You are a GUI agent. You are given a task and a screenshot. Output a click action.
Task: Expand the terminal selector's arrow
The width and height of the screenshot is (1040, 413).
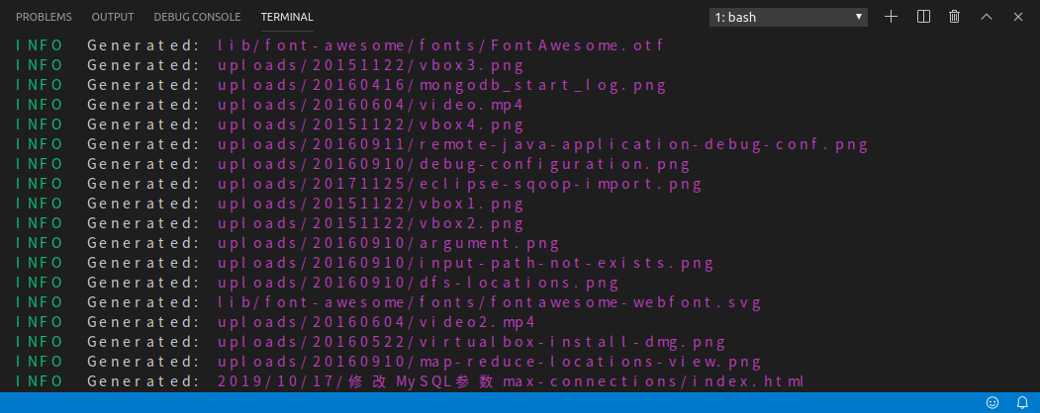click(859, 17)
